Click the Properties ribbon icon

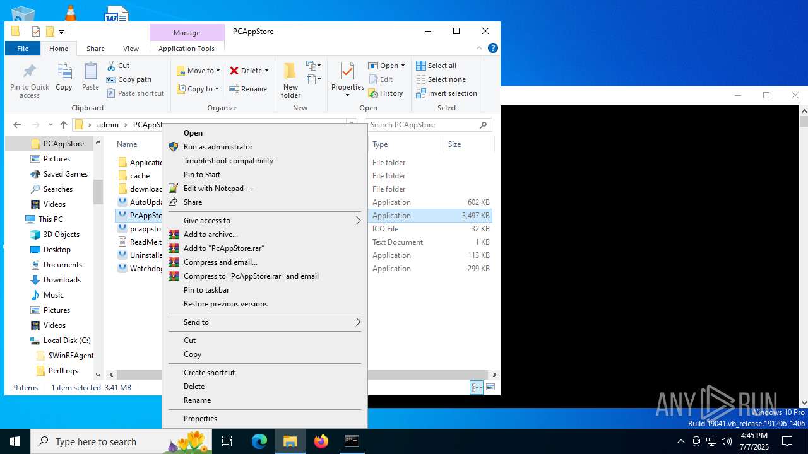tap(348, 71)
